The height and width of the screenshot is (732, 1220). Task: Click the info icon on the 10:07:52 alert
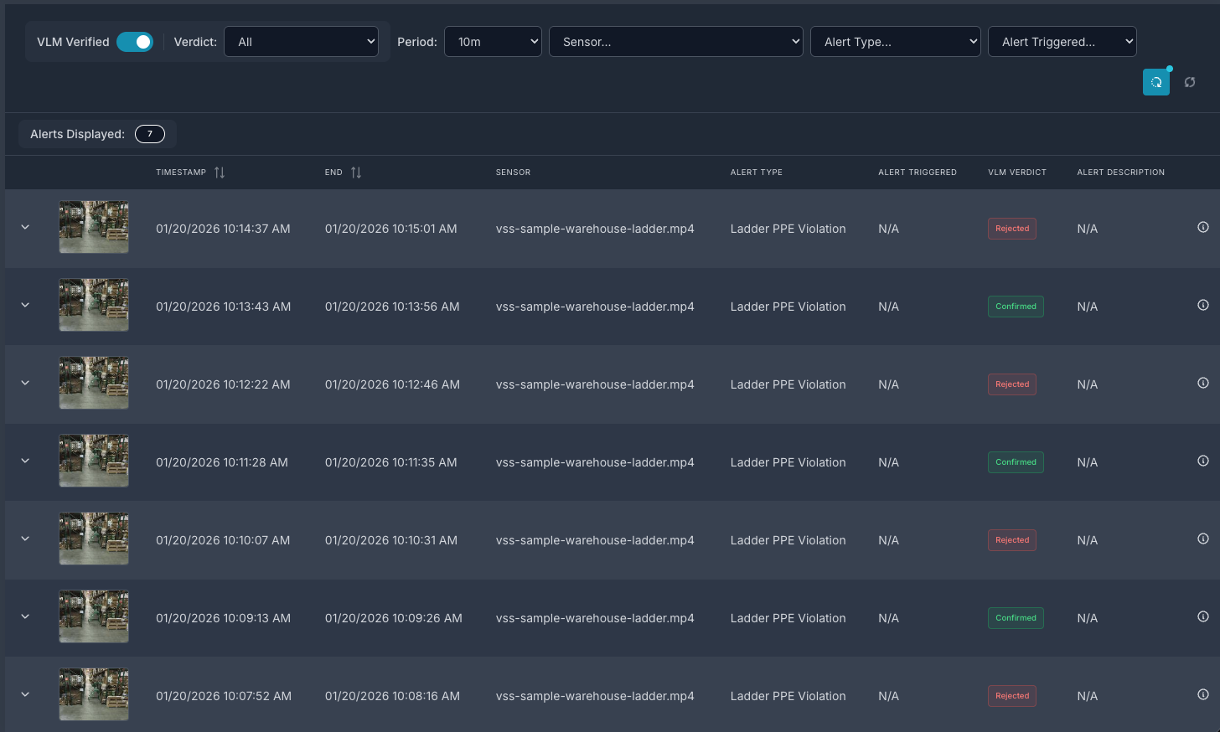[x=1203, y=694]
